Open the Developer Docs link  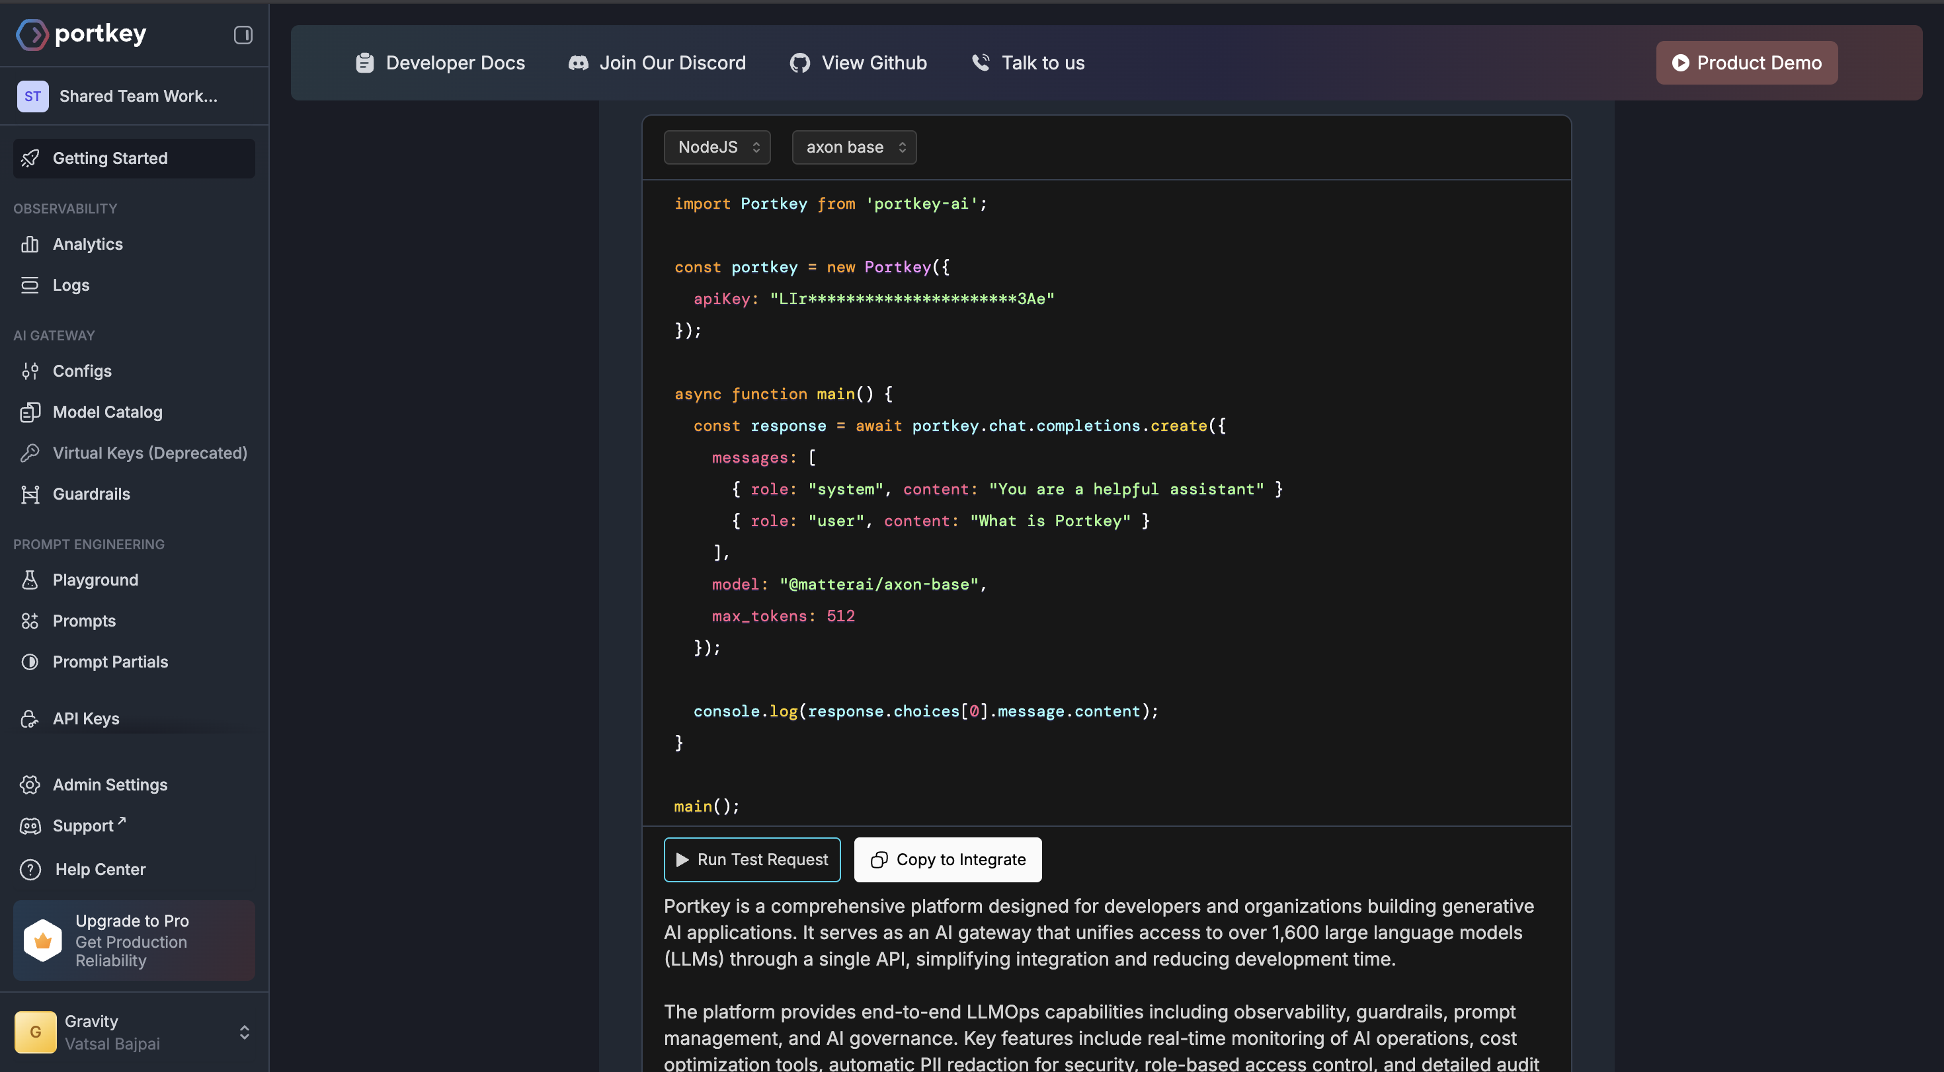(441, 63)
